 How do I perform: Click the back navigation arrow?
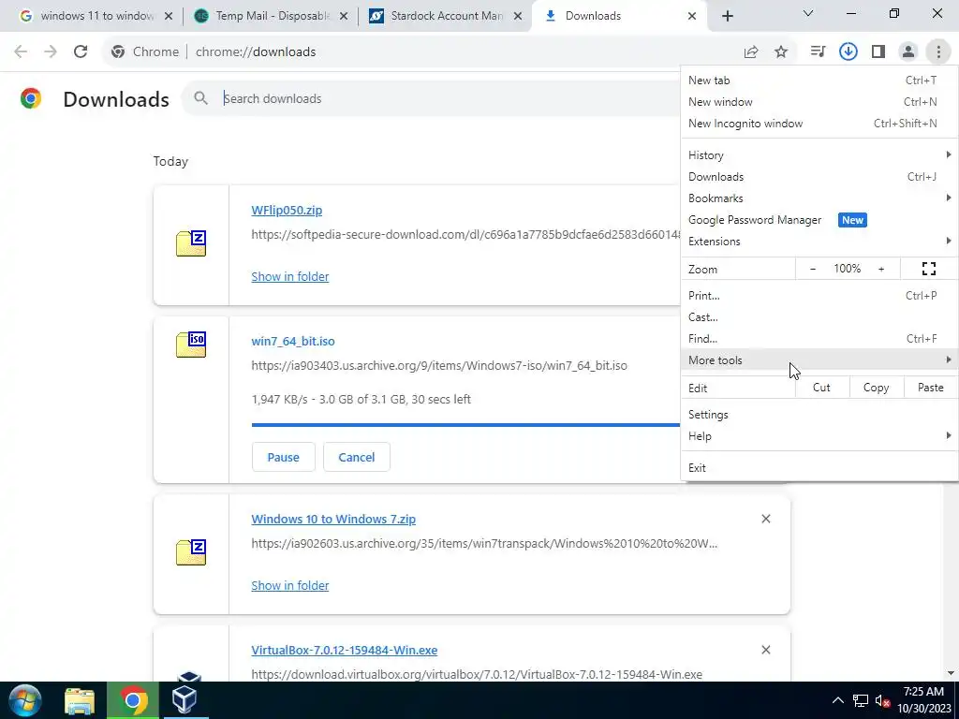(x=21, y=51)
